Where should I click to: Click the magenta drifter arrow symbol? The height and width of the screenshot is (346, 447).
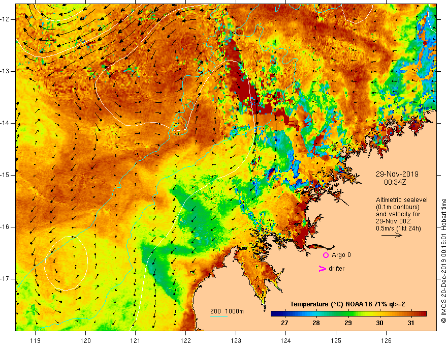click(322, 269)
